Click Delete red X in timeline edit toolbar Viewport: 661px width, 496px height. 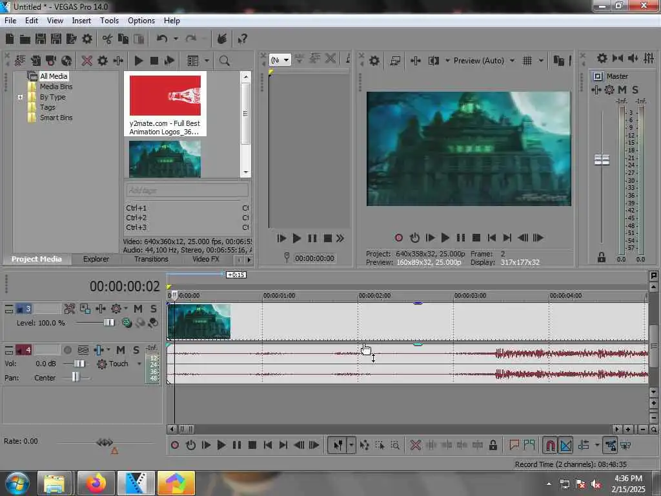coord(415,445)
